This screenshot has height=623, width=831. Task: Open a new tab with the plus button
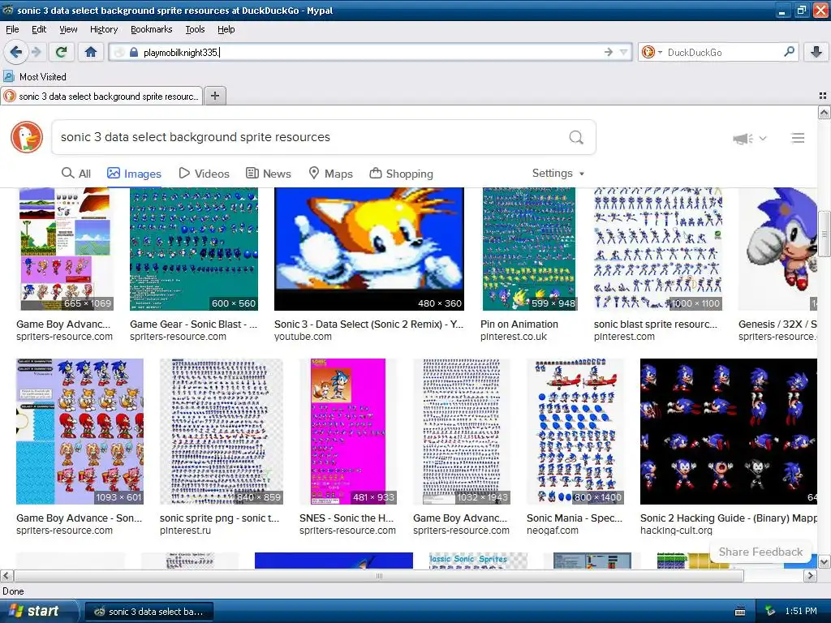pyautogui.click(x=214, y=96)
